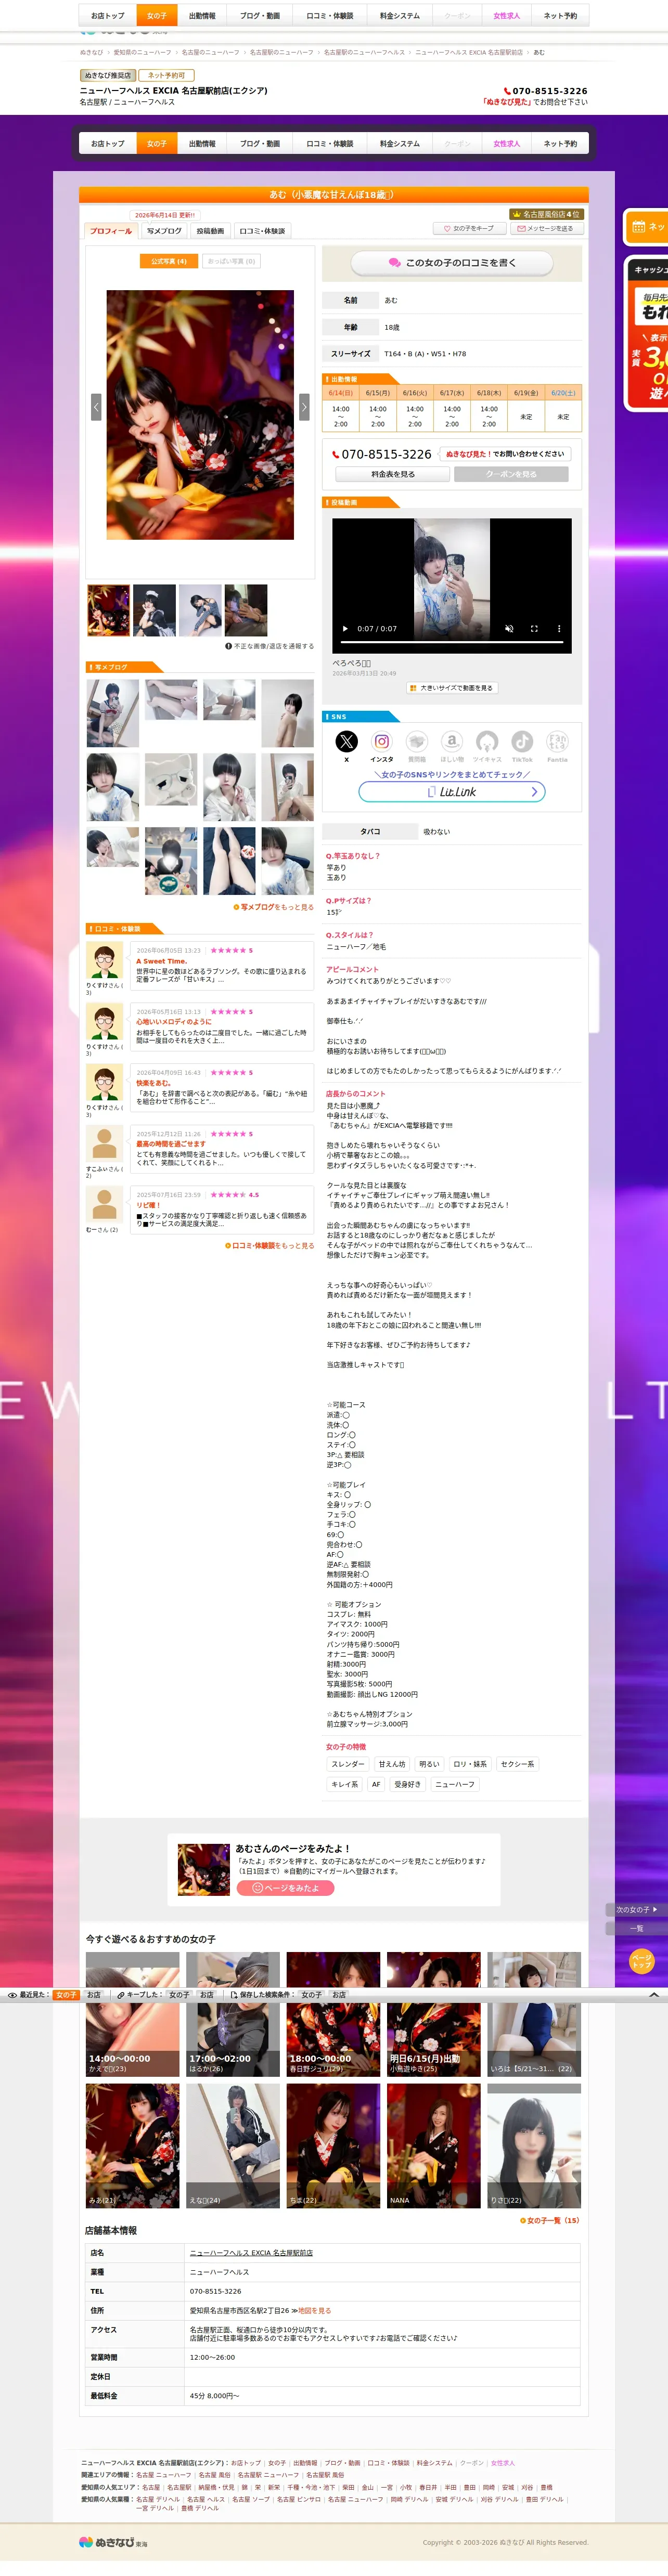This screenshot has height=2576, width=668.
Task: Open the みあ(21) recommended profile card
Action: tap(133, 2147)
